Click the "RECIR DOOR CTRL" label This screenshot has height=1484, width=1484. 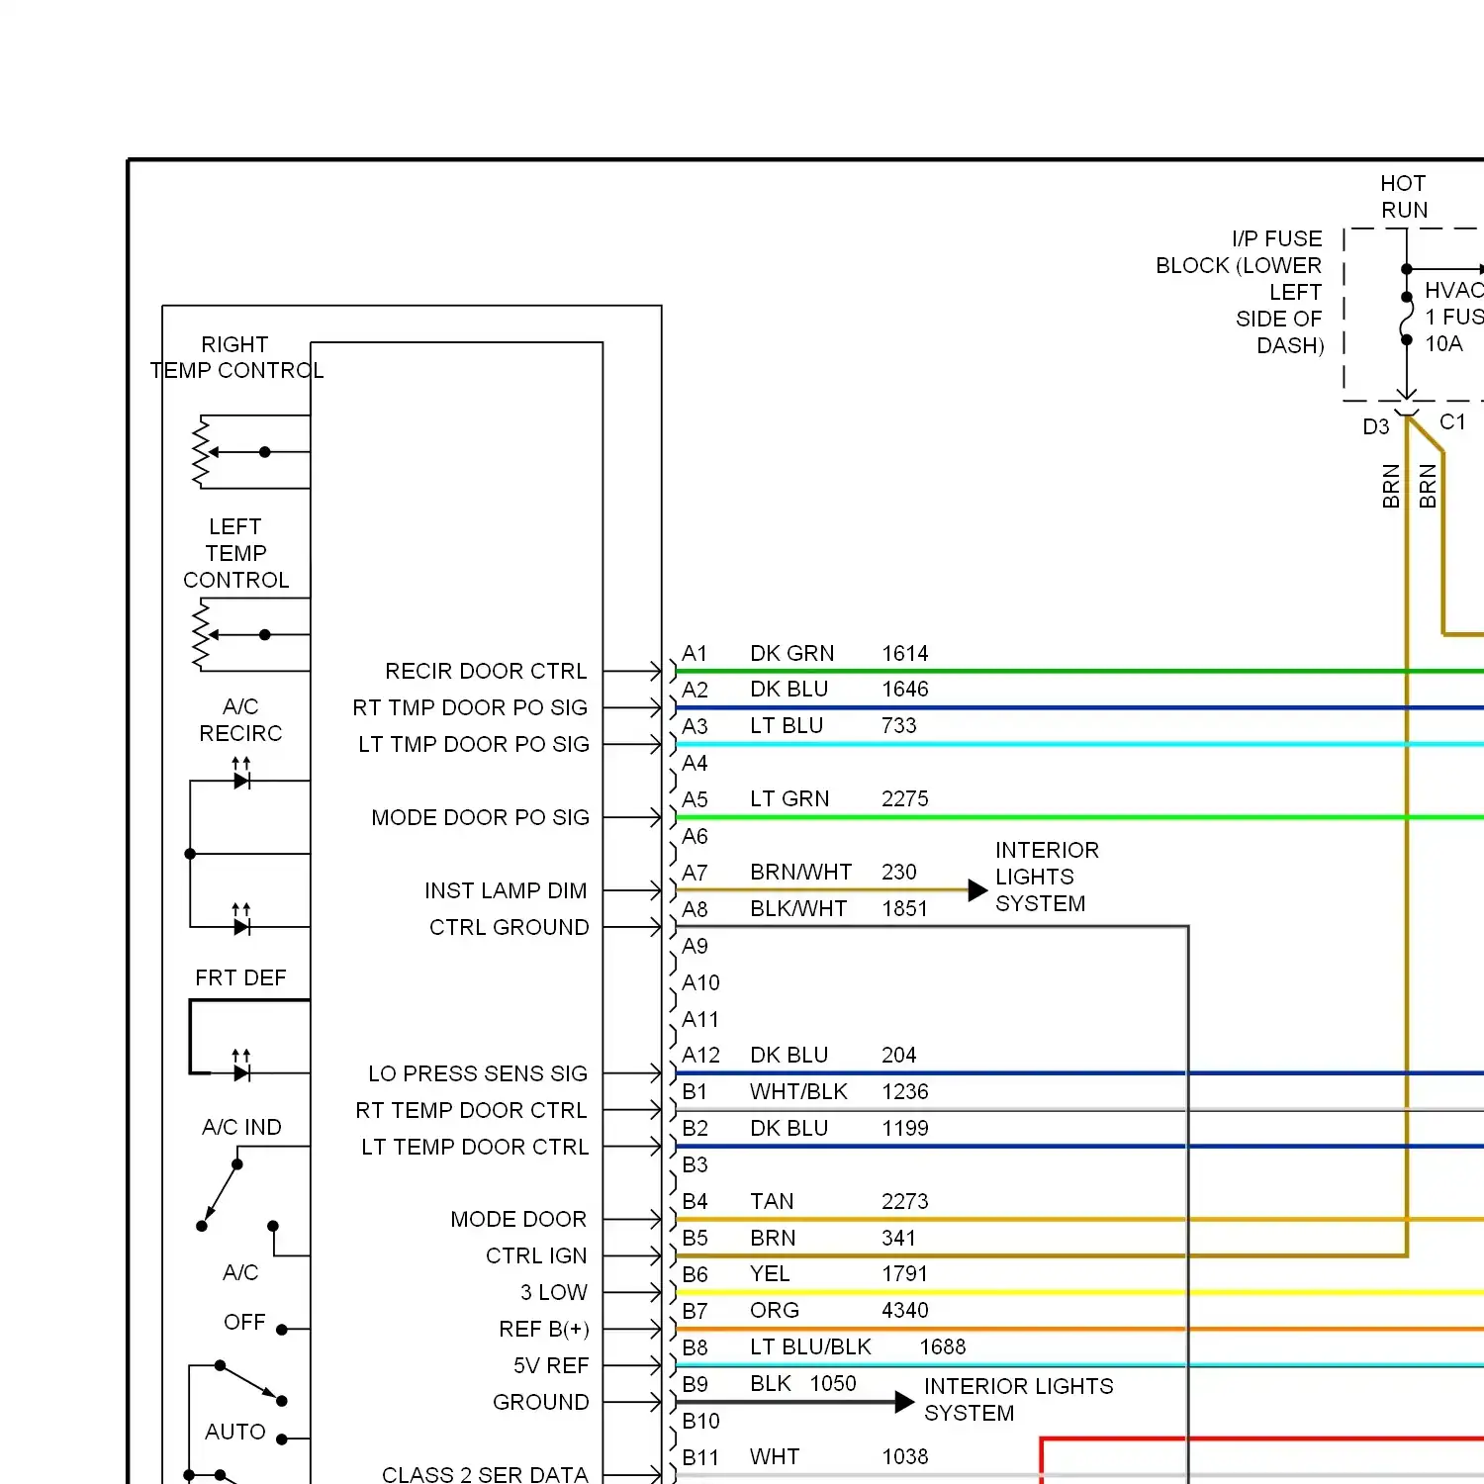(x=486, y=671)
